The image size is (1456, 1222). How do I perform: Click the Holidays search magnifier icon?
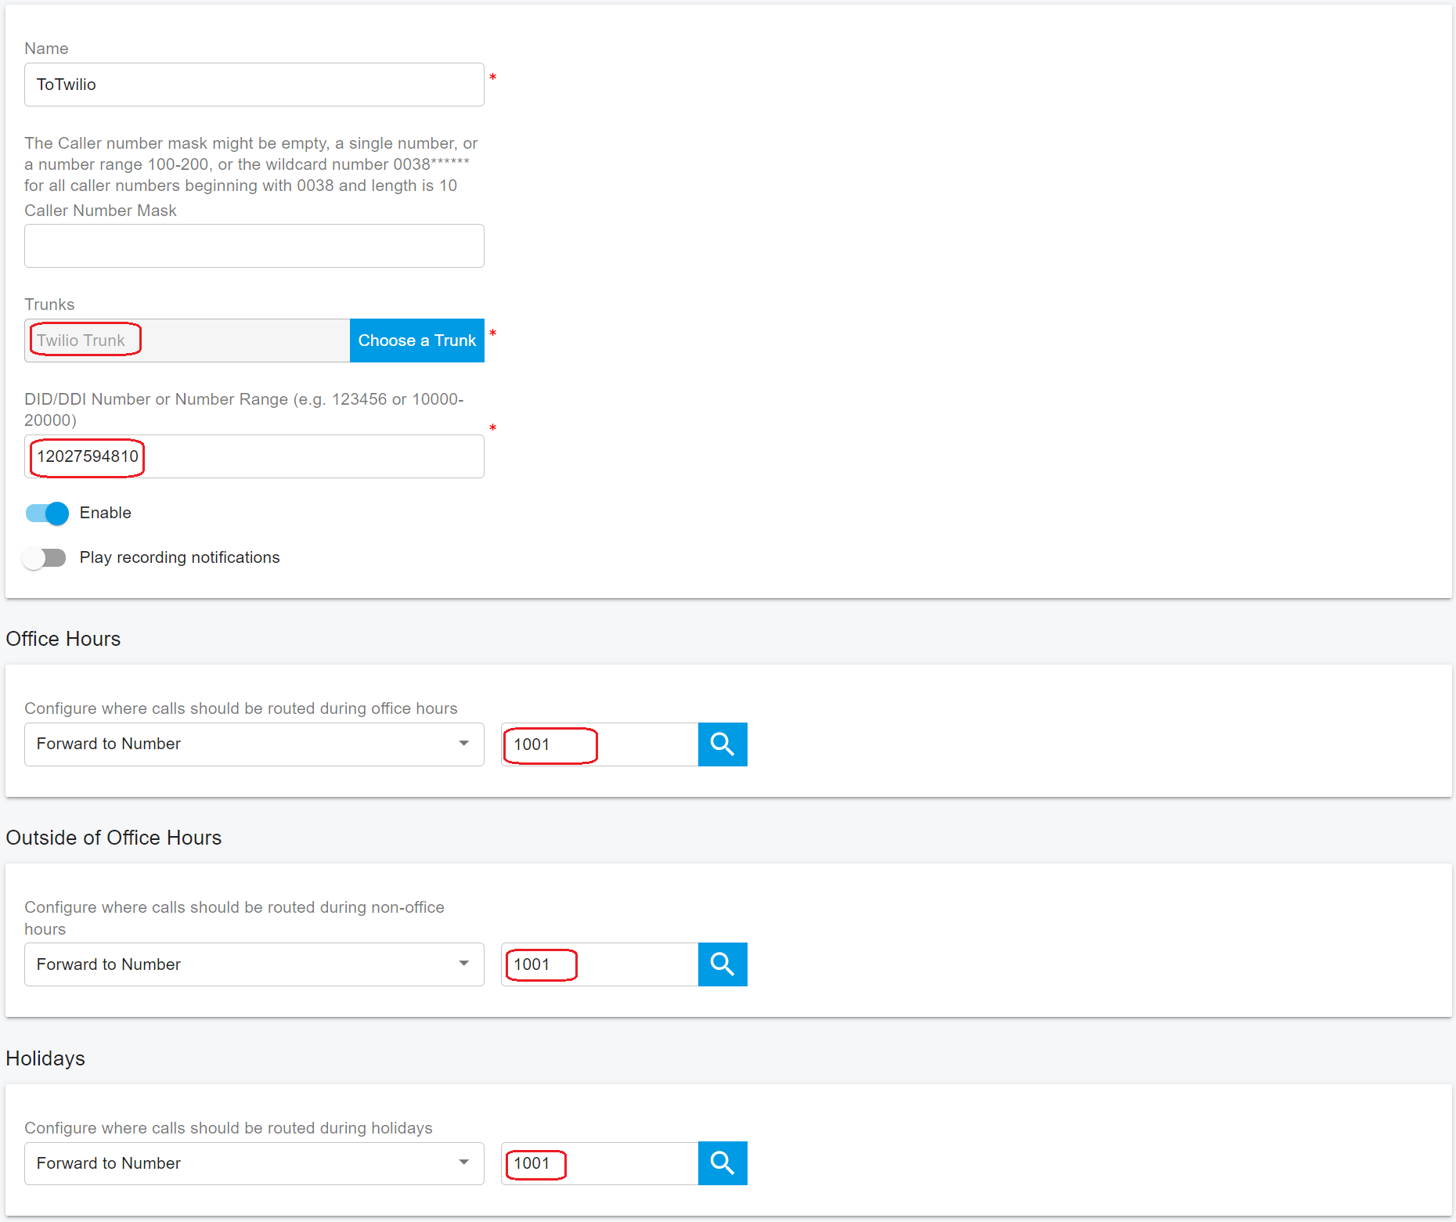[722, 1163]
